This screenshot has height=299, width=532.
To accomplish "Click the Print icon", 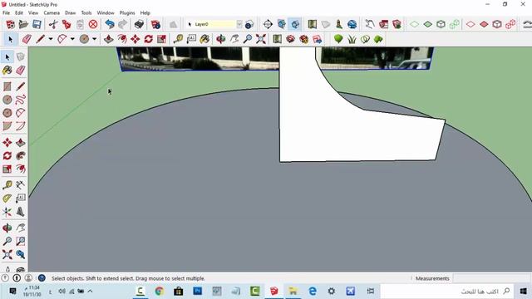I will click(x=139, y=24).
